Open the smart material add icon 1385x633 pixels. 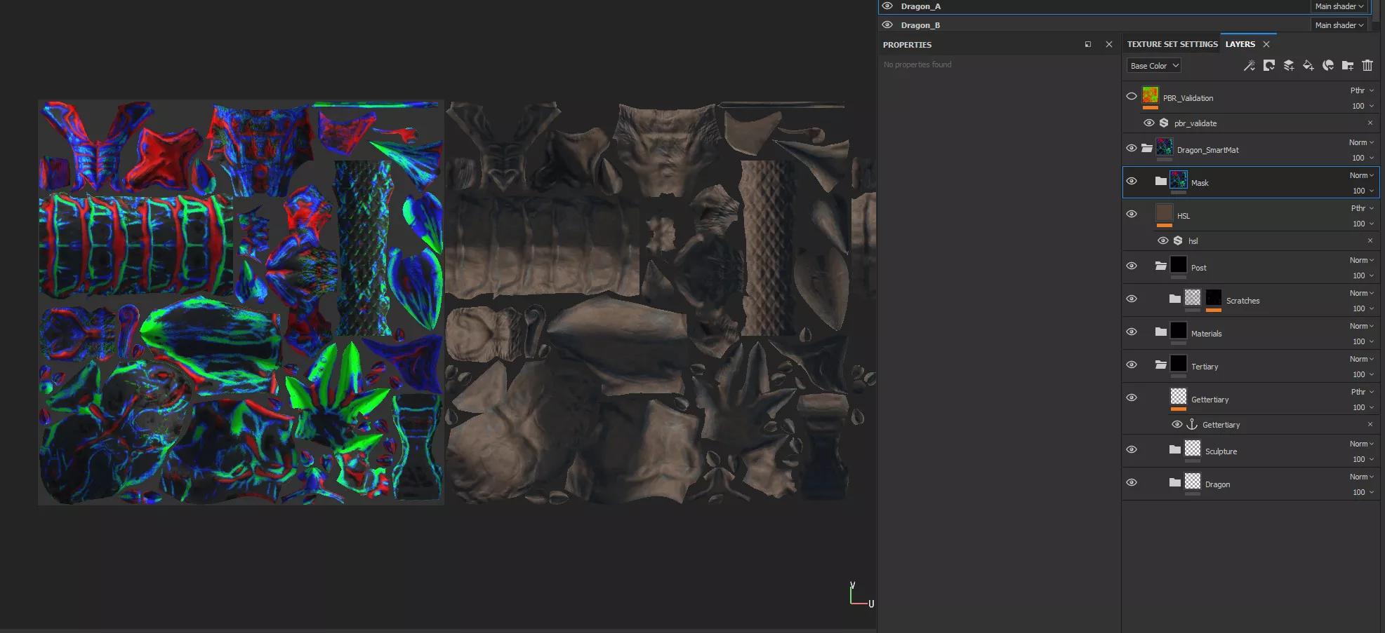tap(1327, 66)
